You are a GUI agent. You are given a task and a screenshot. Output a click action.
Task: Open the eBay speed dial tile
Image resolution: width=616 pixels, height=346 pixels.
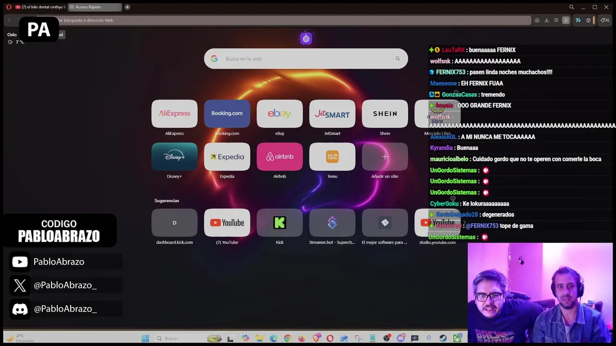[x=280, y=113]
